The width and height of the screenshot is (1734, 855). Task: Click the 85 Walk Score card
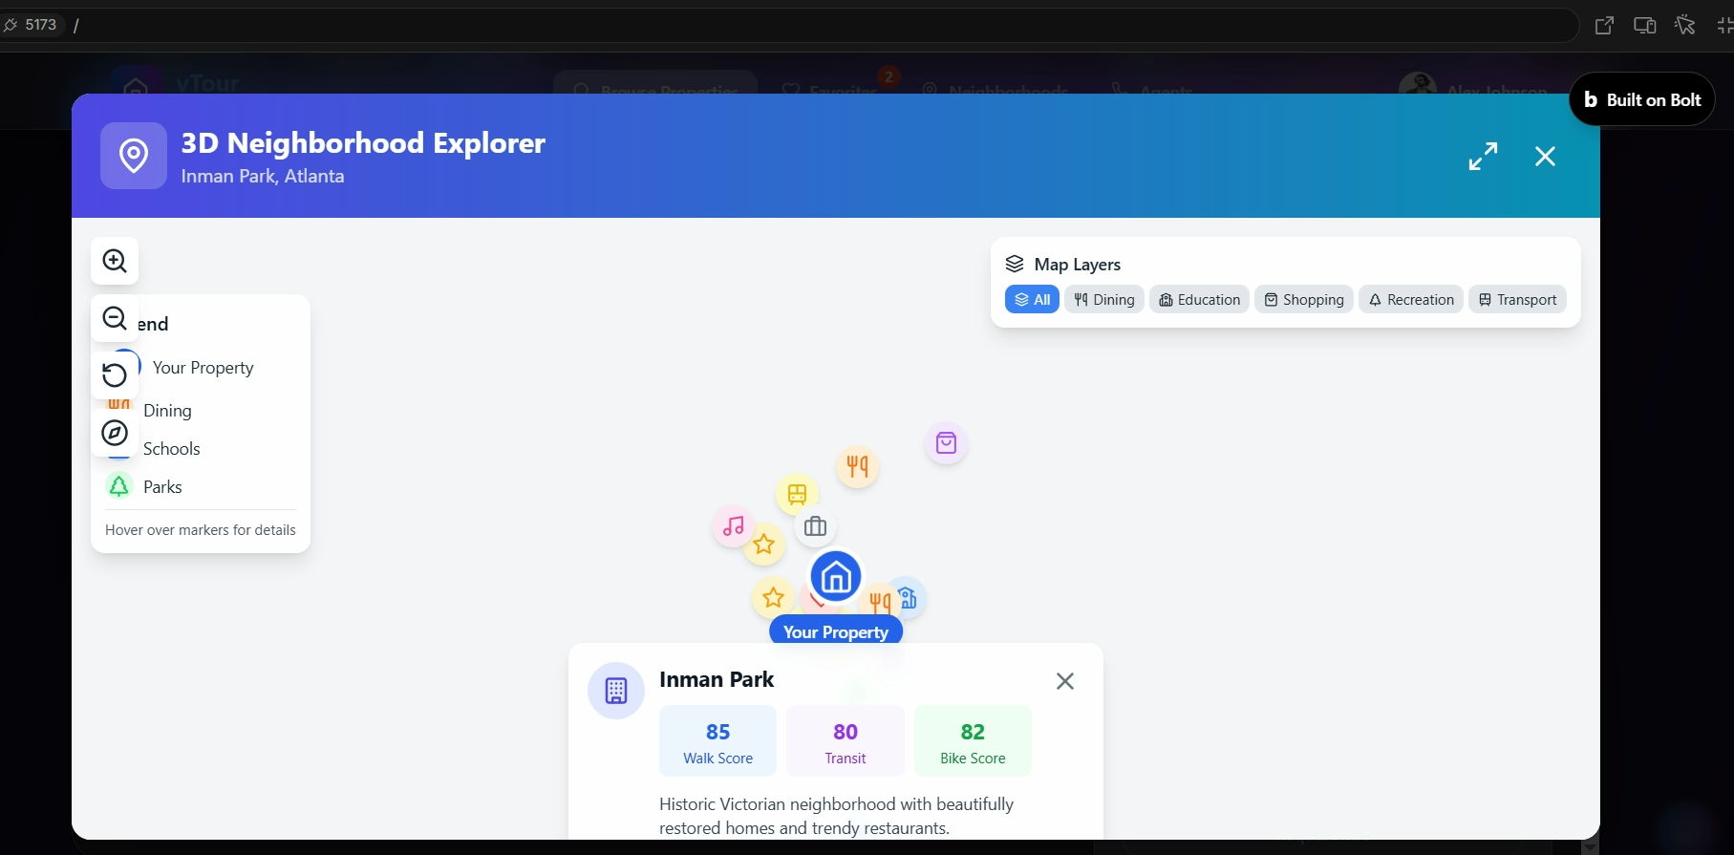[717, 741]
